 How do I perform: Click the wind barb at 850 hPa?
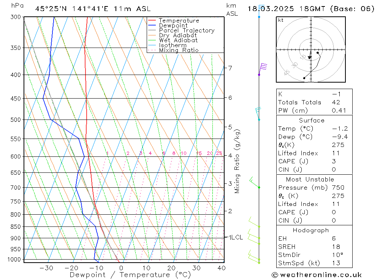pyautogui.click(x=255, y=222)
